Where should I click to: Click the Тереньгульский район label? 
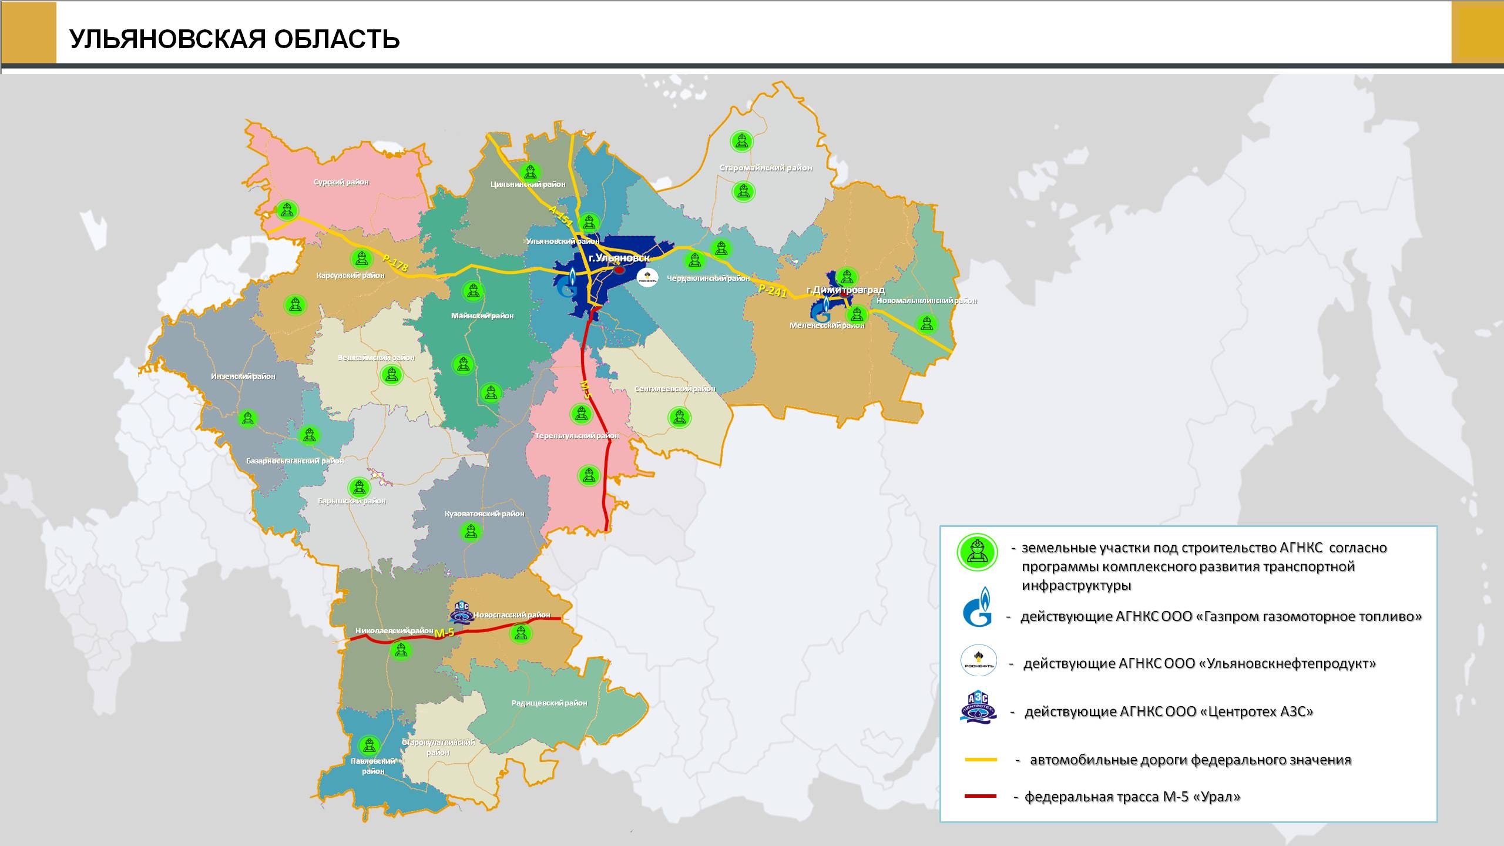point(577,436)
